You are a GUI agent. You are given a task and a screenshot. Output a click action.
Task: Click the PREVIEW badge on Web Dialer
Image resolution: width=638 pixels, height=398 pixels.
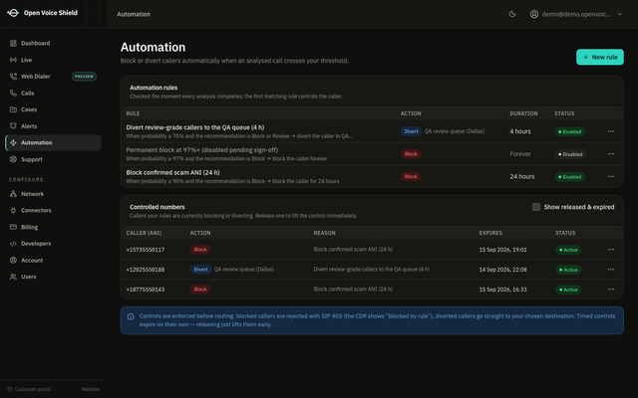[x=84, y=77]
